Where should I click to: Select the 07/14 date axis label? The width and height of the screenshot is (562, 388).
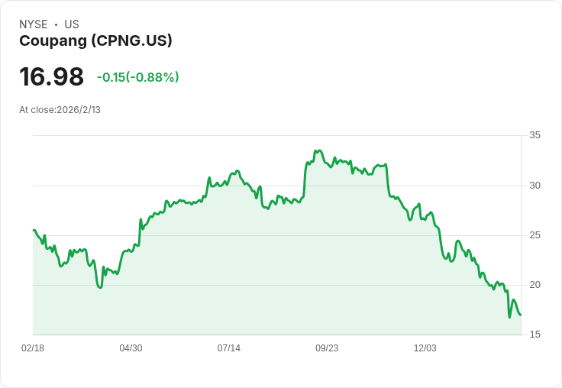coord(229,348)
